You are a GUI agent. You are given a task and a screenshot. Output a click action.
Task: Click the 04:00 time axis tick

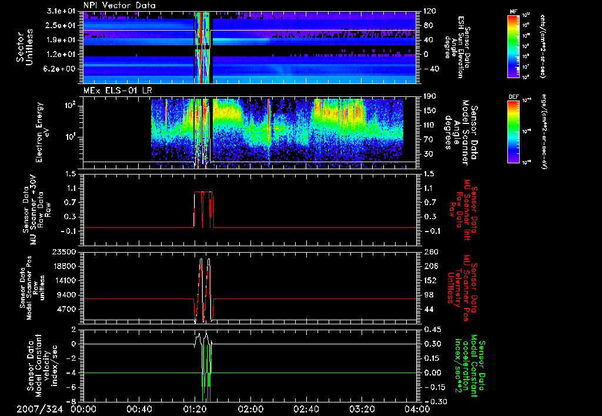[417, 409]
